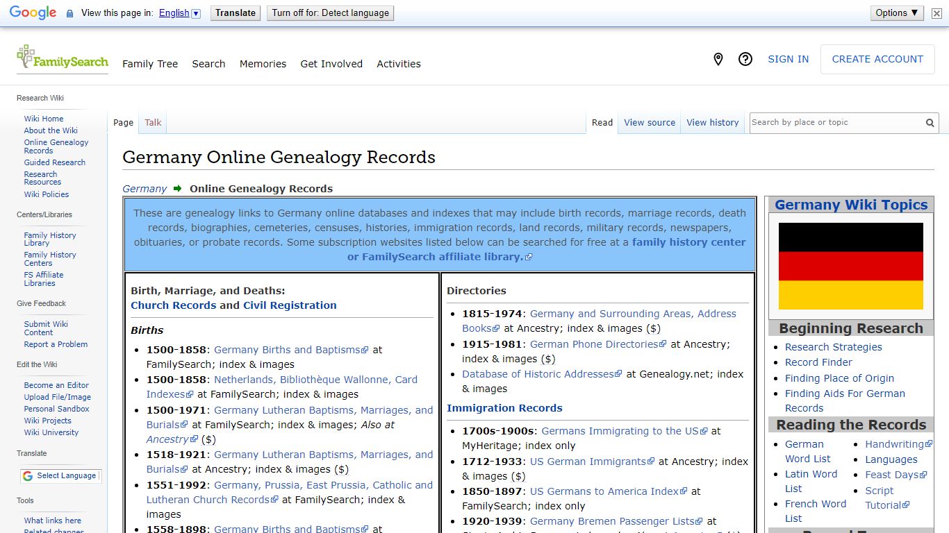This screenshot has width=949, height=533.
Task: Click SIGN IN
Action: (x=789, y=60)
